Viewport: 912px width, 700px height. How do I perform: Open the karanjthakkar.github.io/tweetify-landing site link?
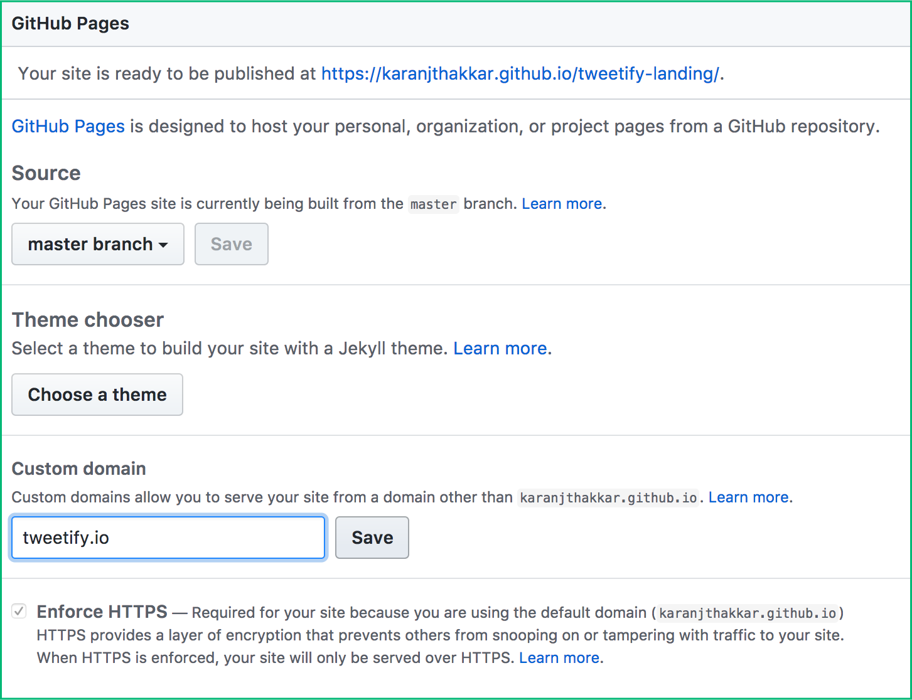tap(520, 73)
